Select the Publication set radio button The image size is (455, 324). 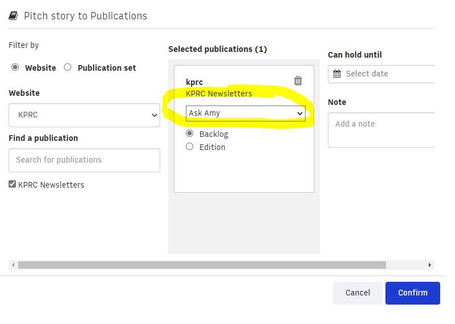coord(68,67)
